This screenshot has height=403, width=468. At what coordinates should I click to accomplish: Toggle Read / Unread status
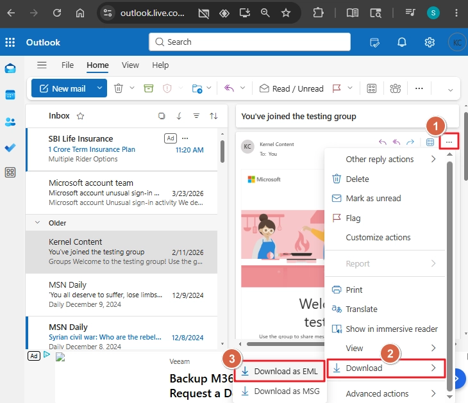coord(291,88)
